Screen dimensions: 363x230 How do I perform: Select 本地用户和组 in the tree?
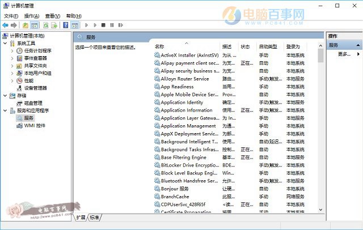[38, 73]
